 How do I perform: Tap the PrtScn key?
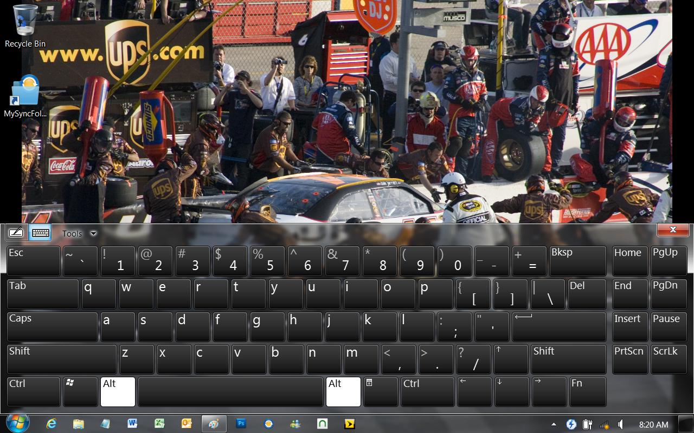[630, 359]
